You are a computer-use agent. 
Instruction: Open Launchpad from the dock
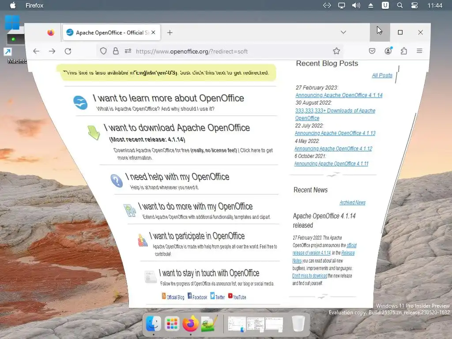coord(172,324)
